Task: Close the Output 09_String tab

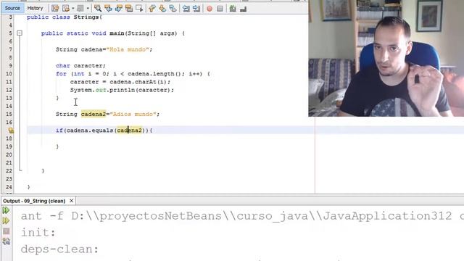Action: pos(71,201)
